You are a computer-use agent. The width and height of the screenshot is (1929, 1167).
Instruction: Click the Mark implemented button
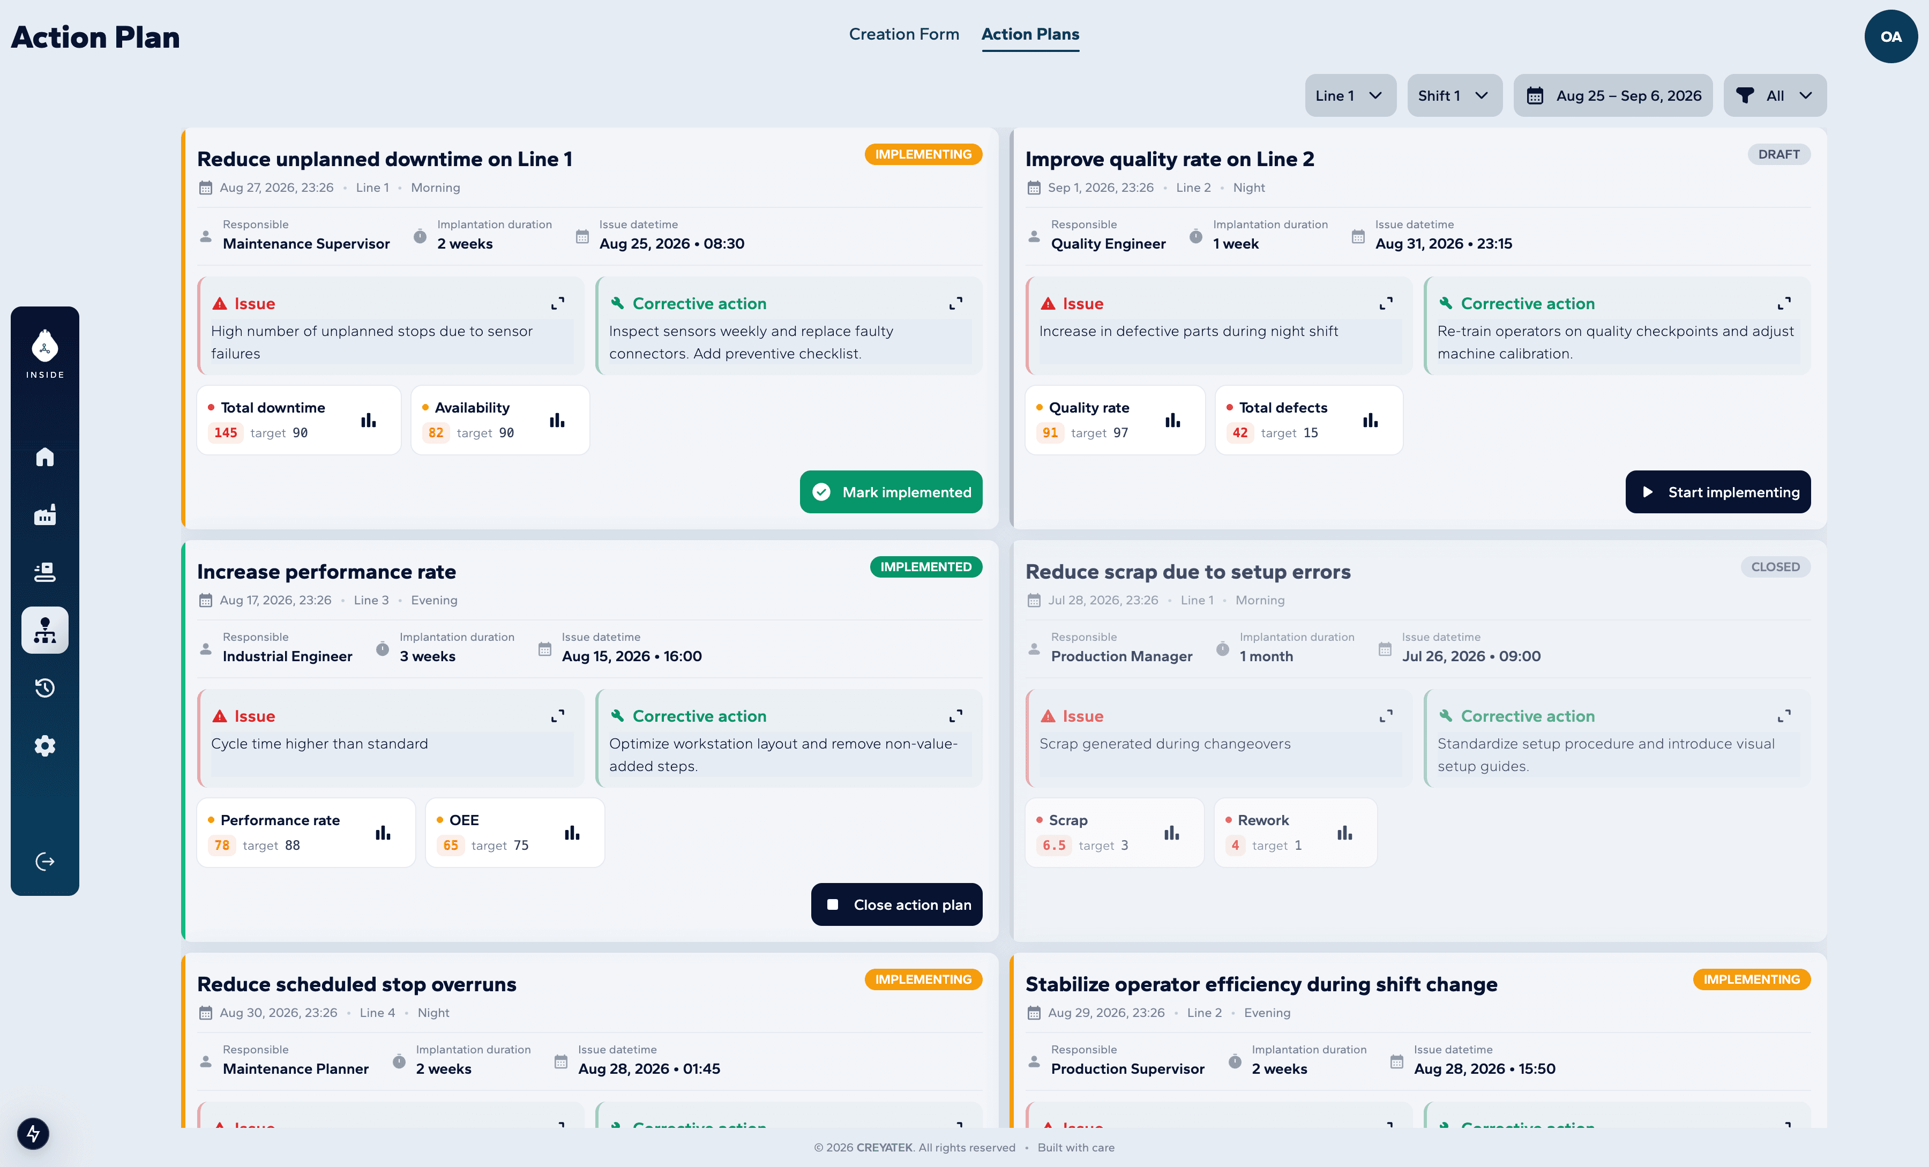tap(891, 491)
